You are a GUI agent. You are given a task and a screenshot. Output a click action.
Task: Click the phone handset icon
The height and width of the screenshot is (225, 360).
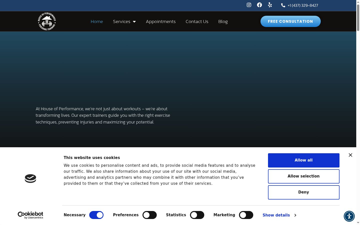[x=283, y=5]
